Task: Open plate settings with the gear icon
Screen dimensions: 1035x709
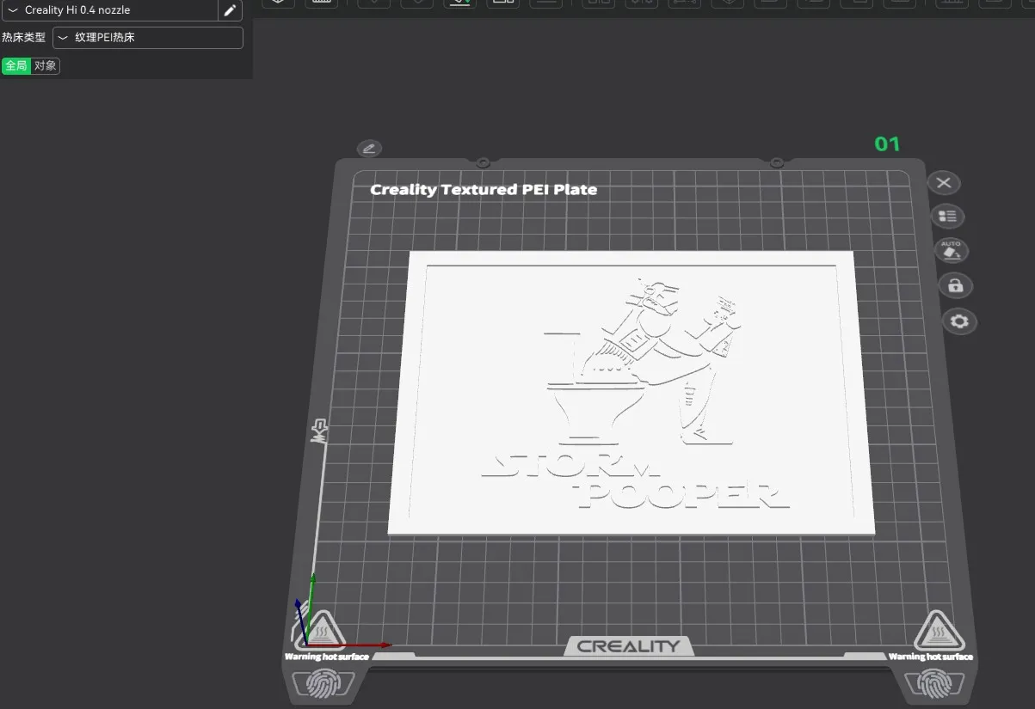Action: [x=958, y=321]
